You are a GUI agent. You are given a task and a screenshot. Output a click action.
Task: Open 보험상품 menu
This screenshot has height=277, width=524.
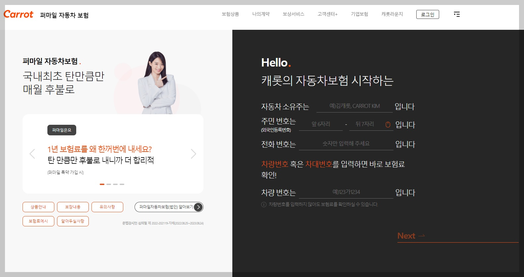[230, 14]
